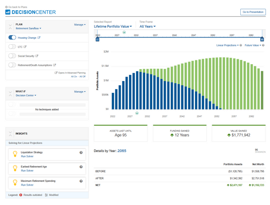Viewport: 270px width, 205px height.
Task: Turn off Housing Change toggle
Action: click(12, 38)
